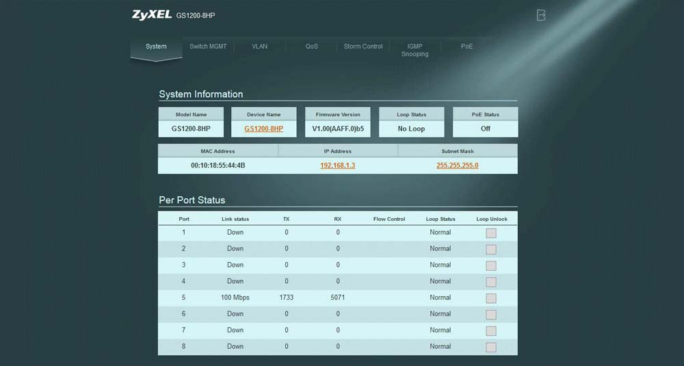Viewport: 684px width, 366px height.
Task: Switch to the VLAN tab
Action: coord(259,47)
